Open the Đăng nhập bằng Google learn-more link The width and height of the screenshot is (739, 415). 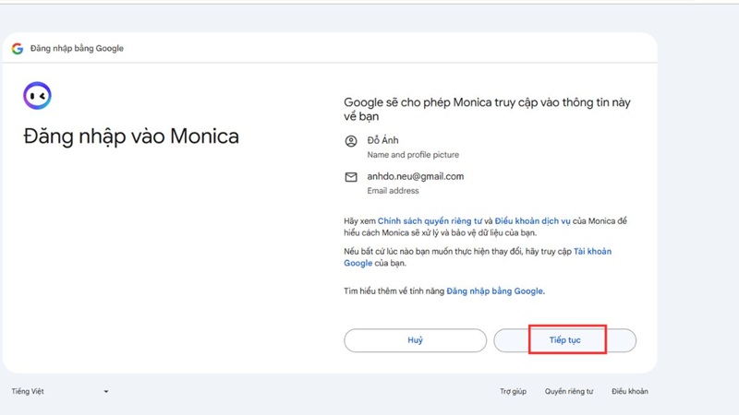point(495,290)
